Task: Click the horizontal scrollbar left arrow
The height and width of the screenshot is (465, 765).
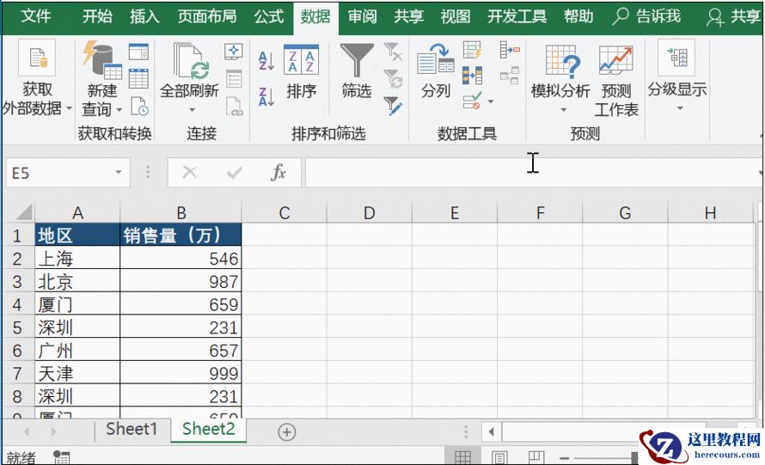Action: click(x=492, y=431)
